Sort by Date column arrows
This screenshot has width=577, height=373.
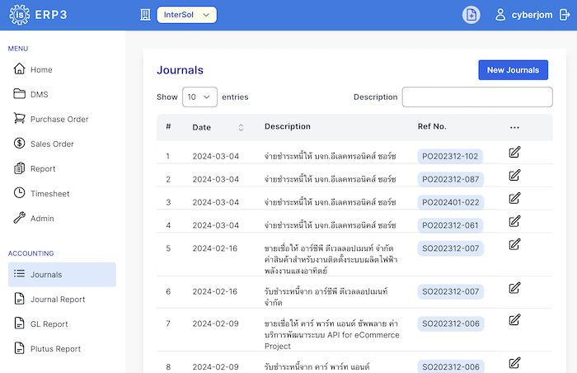[241, 127]
